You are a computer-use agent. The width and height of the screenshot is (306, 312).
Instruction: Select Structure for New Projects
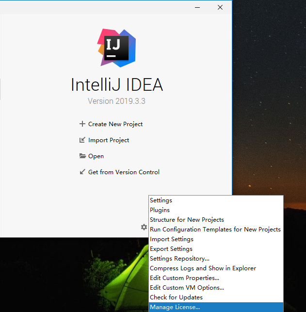tap(216, 220)
